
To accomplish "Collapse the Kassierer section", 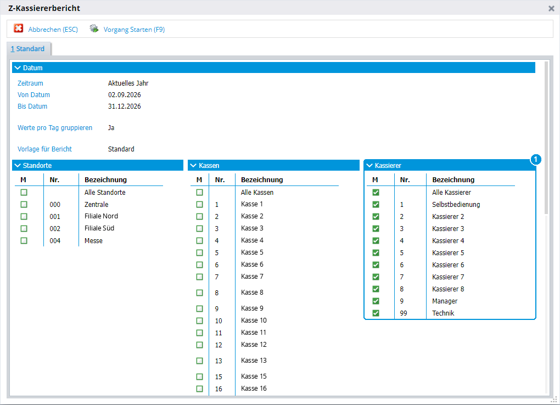I will point(369,166).
